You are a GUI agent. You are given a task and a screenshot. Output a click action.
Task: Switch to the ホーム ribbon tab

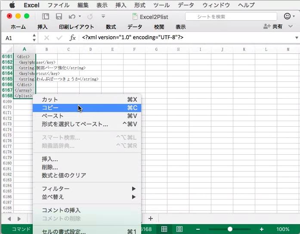(18, 27)
